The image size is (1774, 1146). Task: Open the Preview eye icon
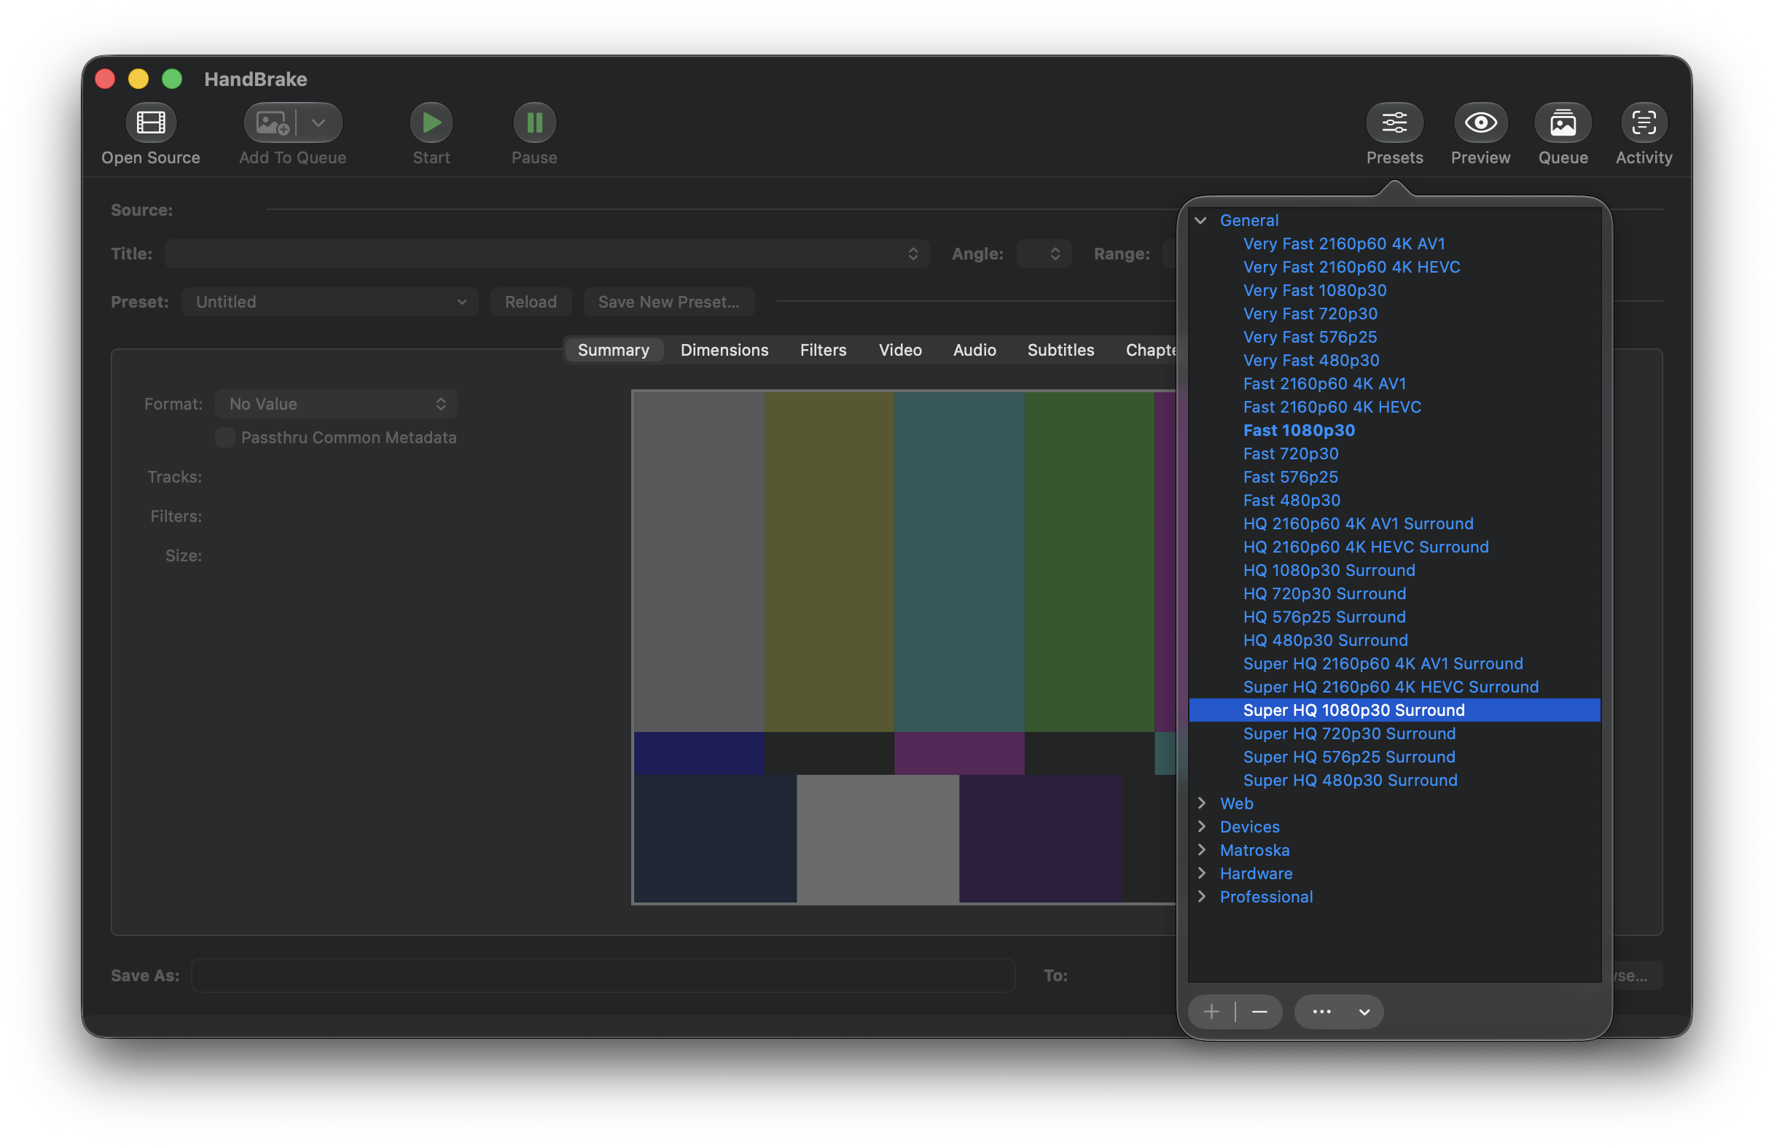tap(1480, 122)
